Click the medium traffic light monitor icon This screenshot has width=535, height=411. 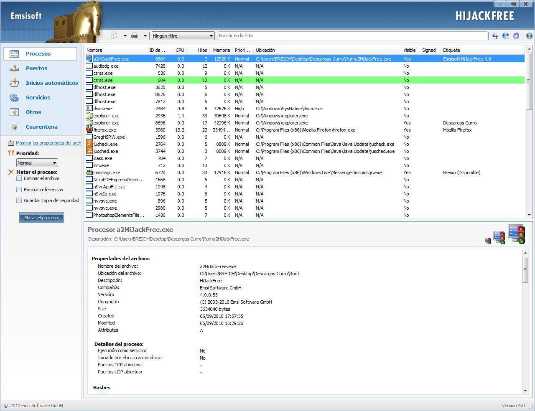click(499, 238)
